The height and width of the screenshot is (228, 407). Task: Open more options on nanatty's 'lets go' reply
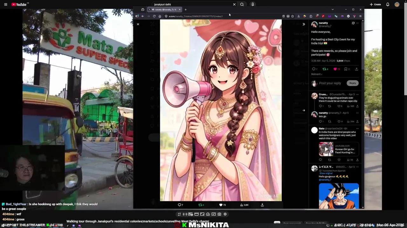pos(357,113)
